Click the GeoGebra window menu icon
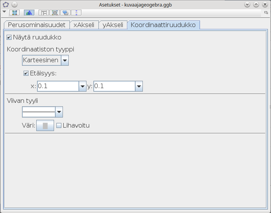The height and width of the screenshot is (213, 271). tap(5, 5)
